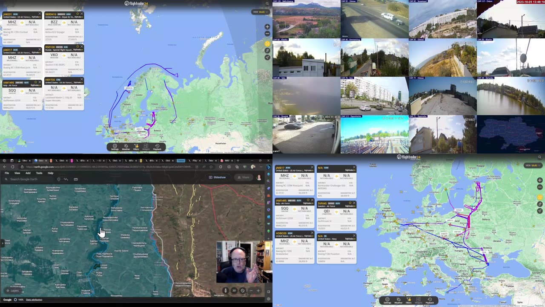Open Playback in top-left Flightradar24 toolbar

click(x=157, y=147)
